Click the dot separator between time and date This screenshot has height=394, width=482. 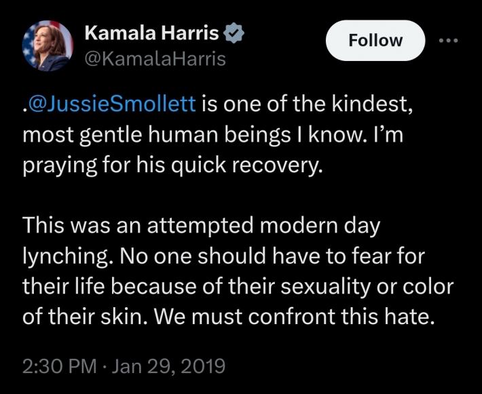click(104, 366)
